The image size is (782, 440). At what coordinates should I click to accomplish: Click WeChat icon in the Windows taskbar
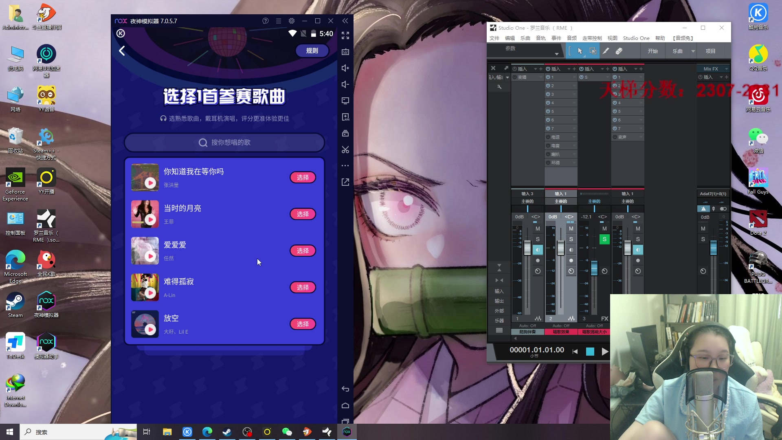[287, 432]
